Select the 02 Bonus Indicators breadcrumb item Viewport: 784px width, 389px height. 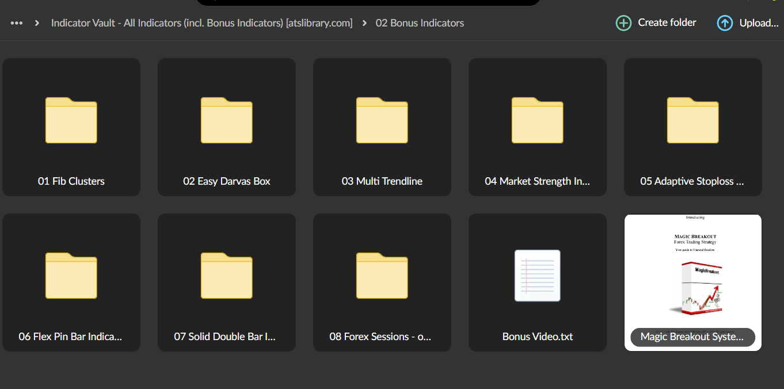[420, 22]
